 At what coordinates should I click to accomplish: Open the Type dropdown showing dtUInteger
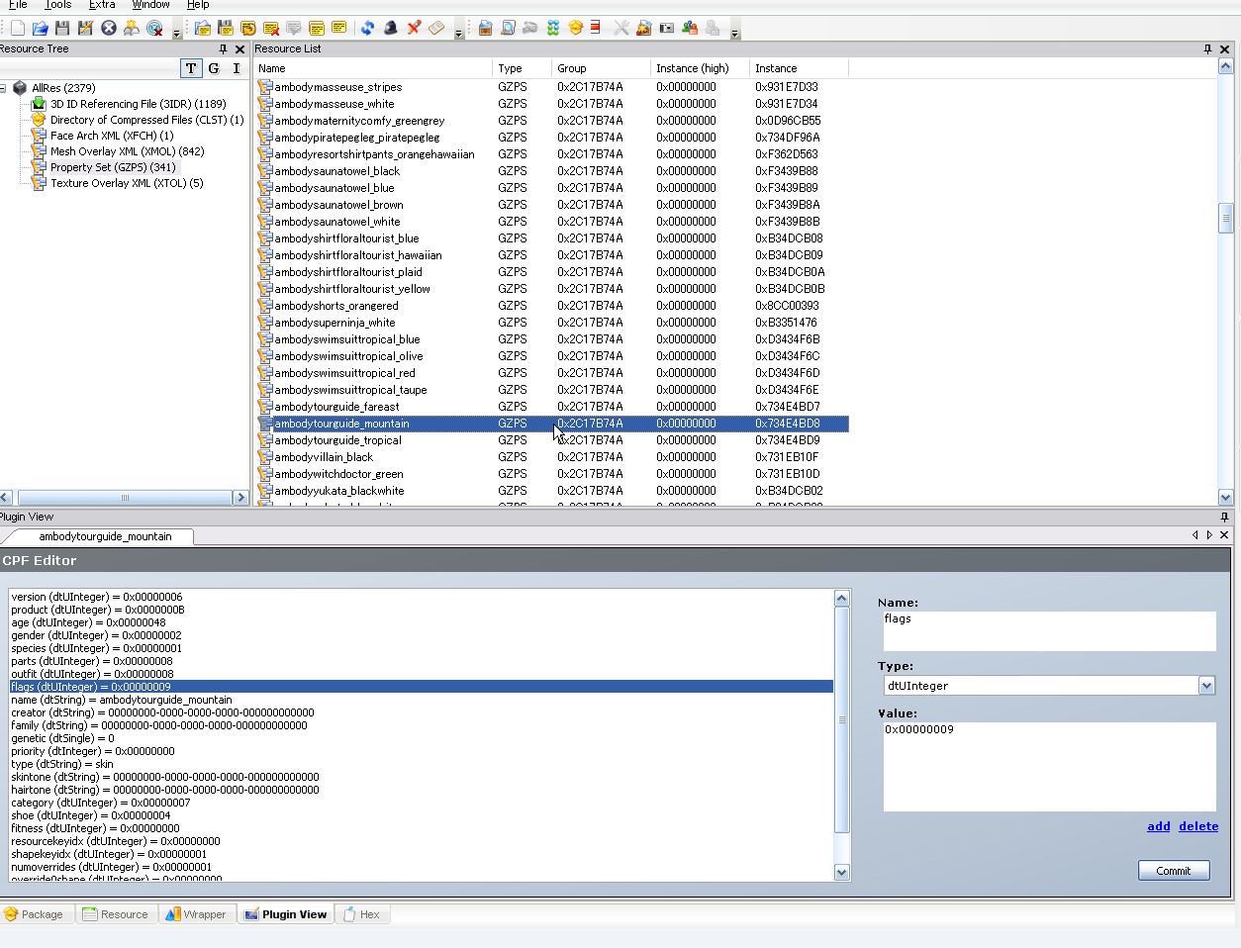click(1205, 686)
